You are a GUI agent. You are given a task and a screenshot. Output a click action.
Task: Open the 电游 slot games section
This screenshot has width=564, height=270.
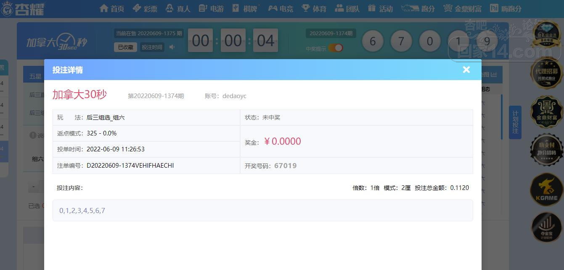tap(211, 8)
